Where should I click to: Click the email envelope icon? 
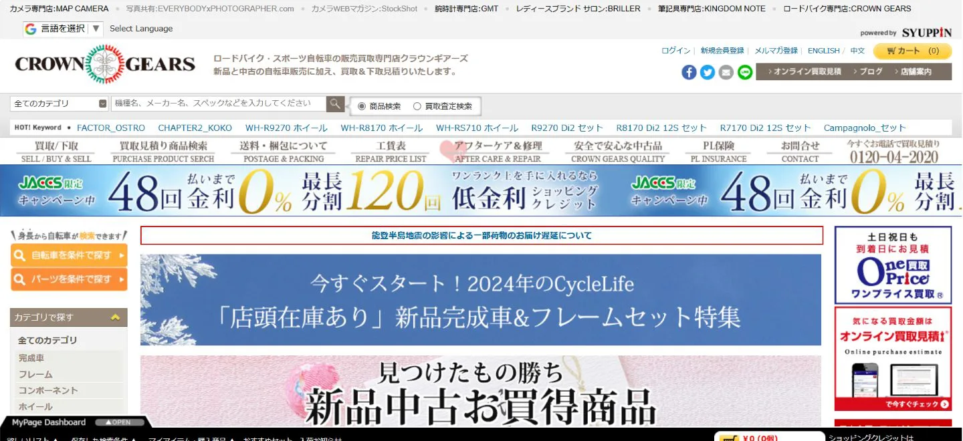[726, 72]
